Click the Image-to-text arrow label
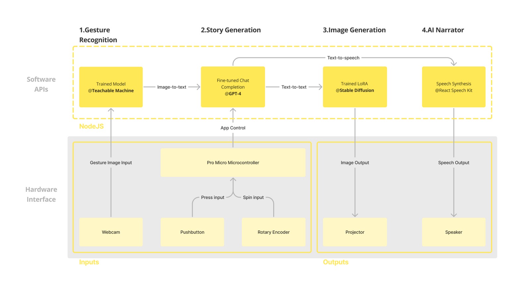 (x=172, y=87)
